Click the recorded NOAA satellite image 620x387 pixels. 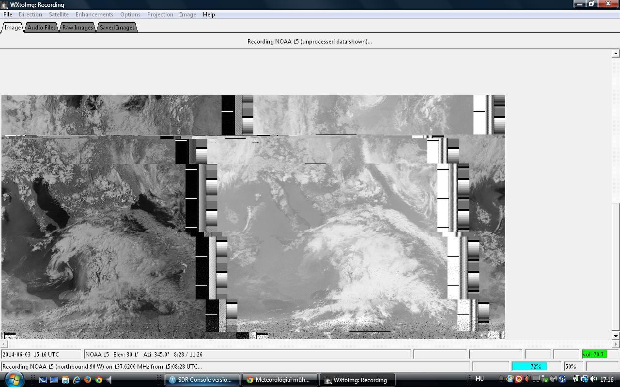(253, 217)
